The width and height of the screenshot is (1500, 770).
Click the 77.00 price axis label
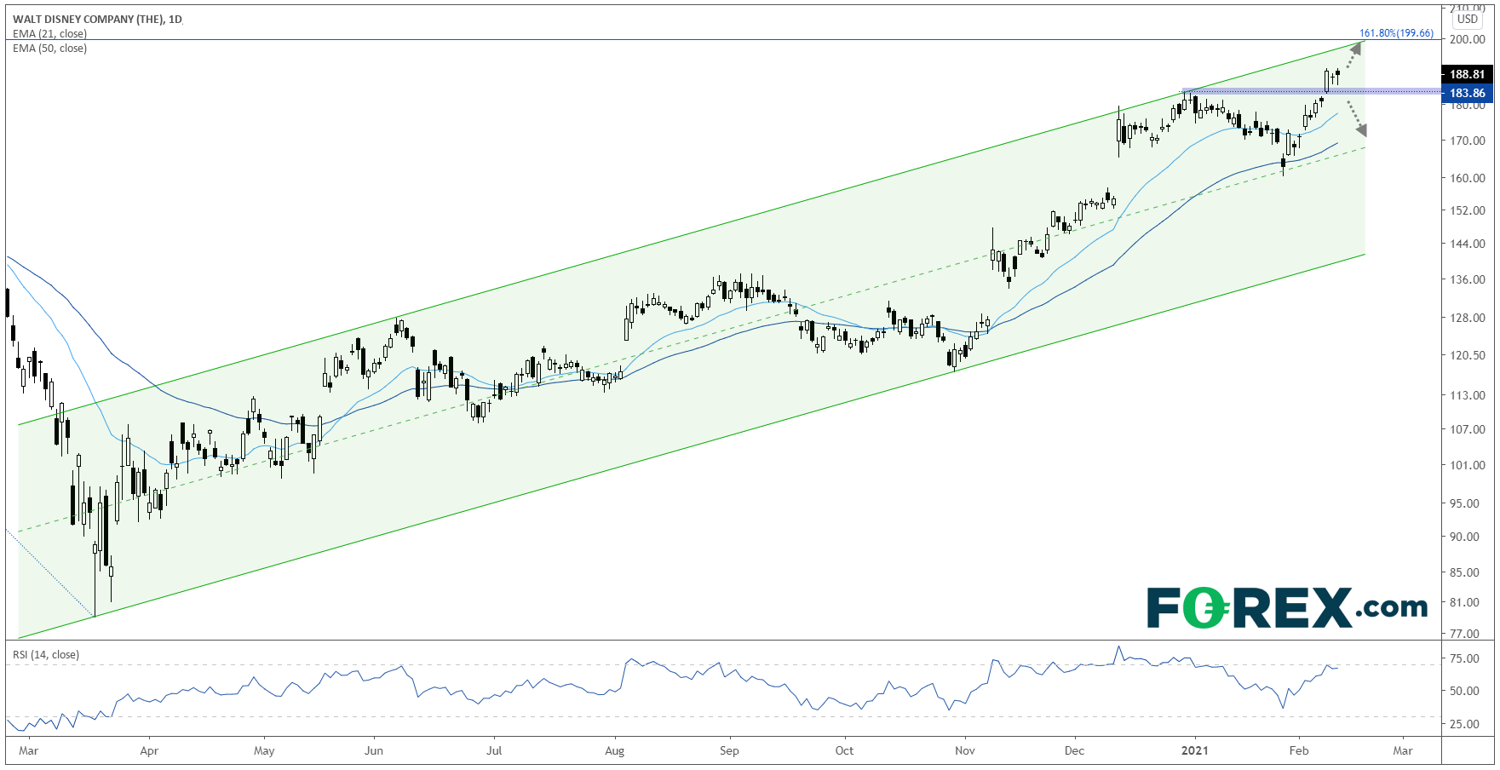pyautogui.click(x=1465, y=634)
